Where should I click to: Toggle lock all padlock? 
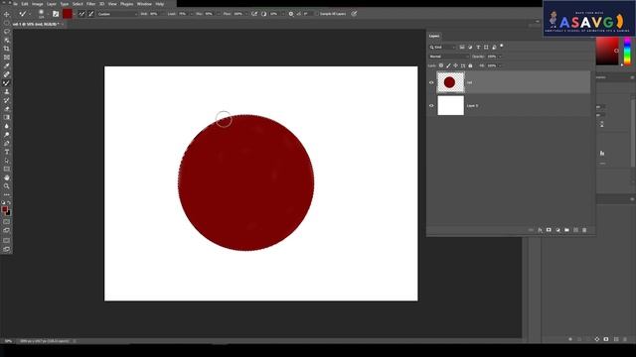[470, 65]
